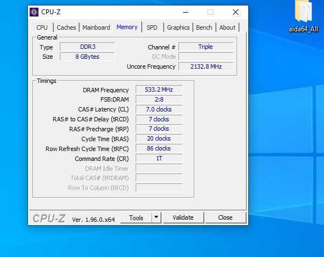This screenshot has height=257, width=324.
Task: Click the tRP 7 clocks value
Action: point(159,128)
